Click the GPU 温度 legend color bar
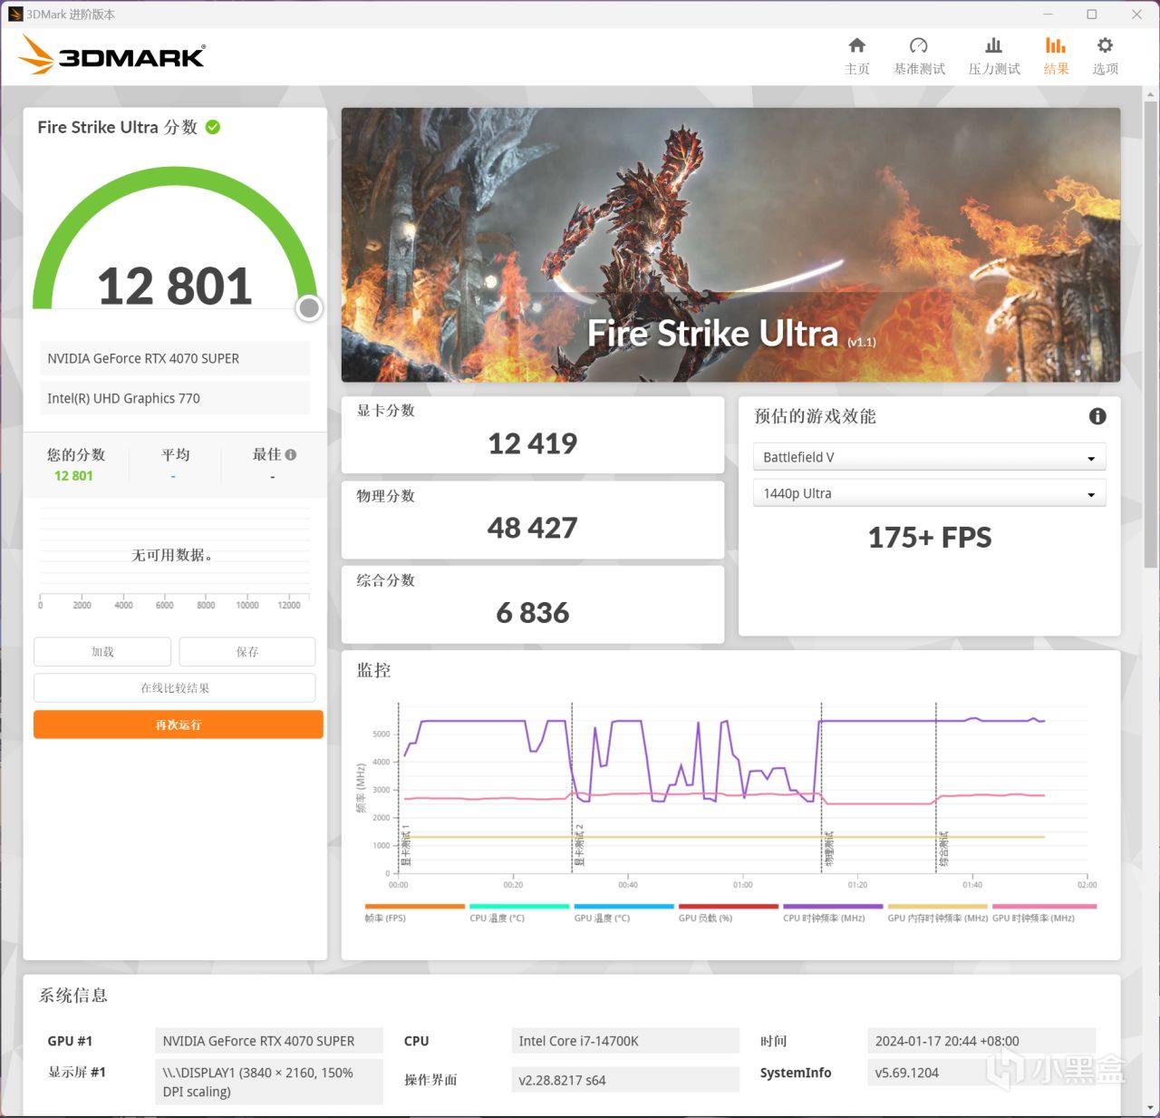1160x1118 pixels. point(623,907)
